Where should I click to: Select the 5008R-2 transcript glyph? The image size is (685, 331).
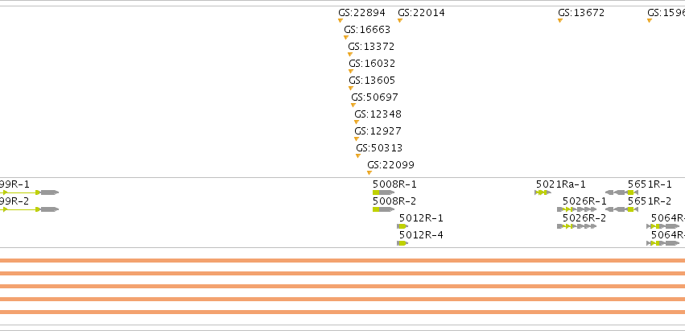point(384,209)
